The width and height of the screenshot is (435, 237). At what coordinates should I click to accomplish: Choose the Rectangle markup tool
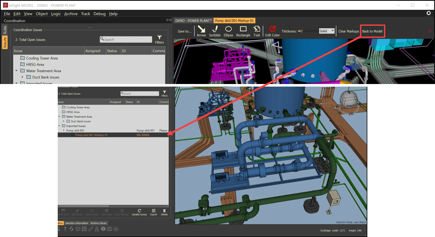tap(243, 31)
